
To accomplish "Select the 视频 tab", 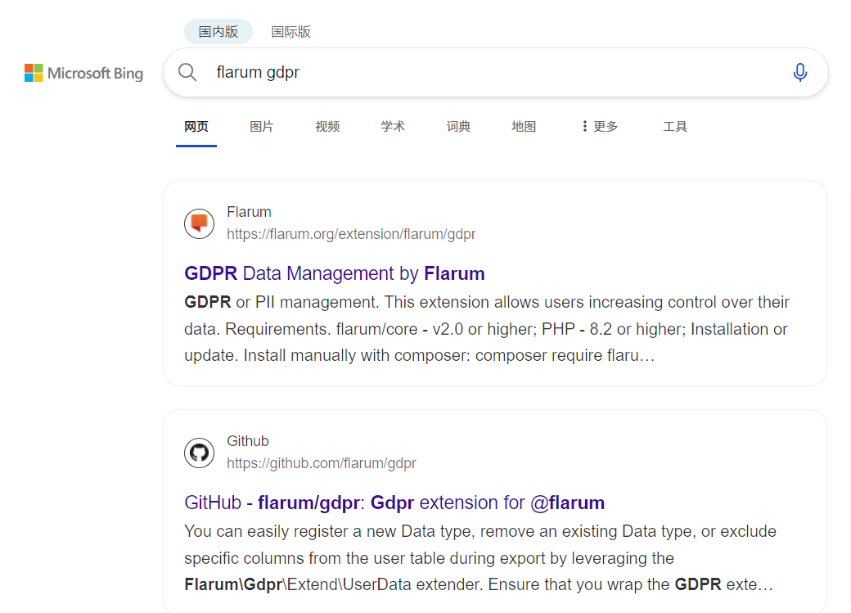I will coord(327,127).
